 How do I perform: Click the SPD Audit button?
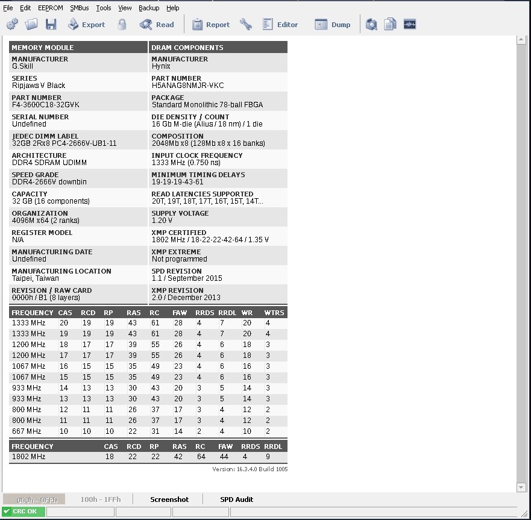(236, 500)
